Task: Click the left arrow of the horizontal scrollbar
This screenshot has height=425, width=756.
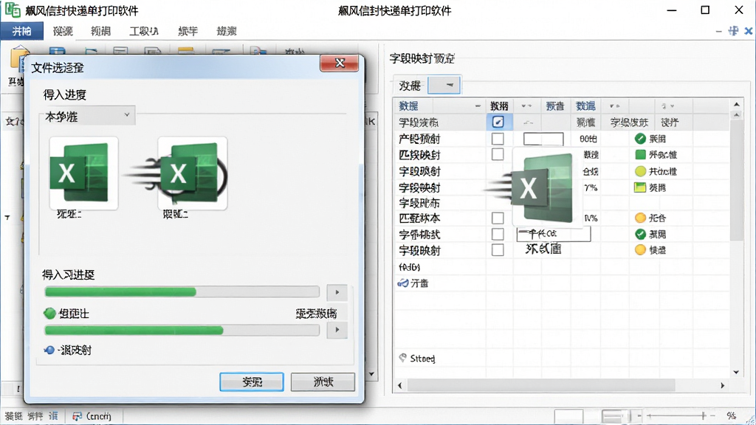Action: click(399, 385)
